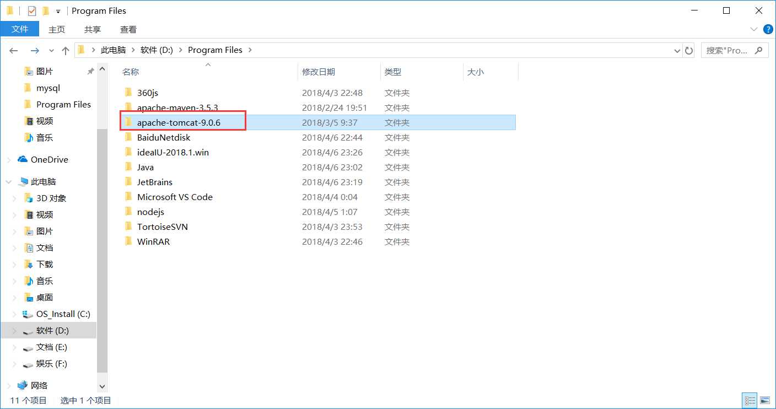Switch to the 共享 ribbon tab
This screenshot has width=776, height=409.
pos(93,29)
